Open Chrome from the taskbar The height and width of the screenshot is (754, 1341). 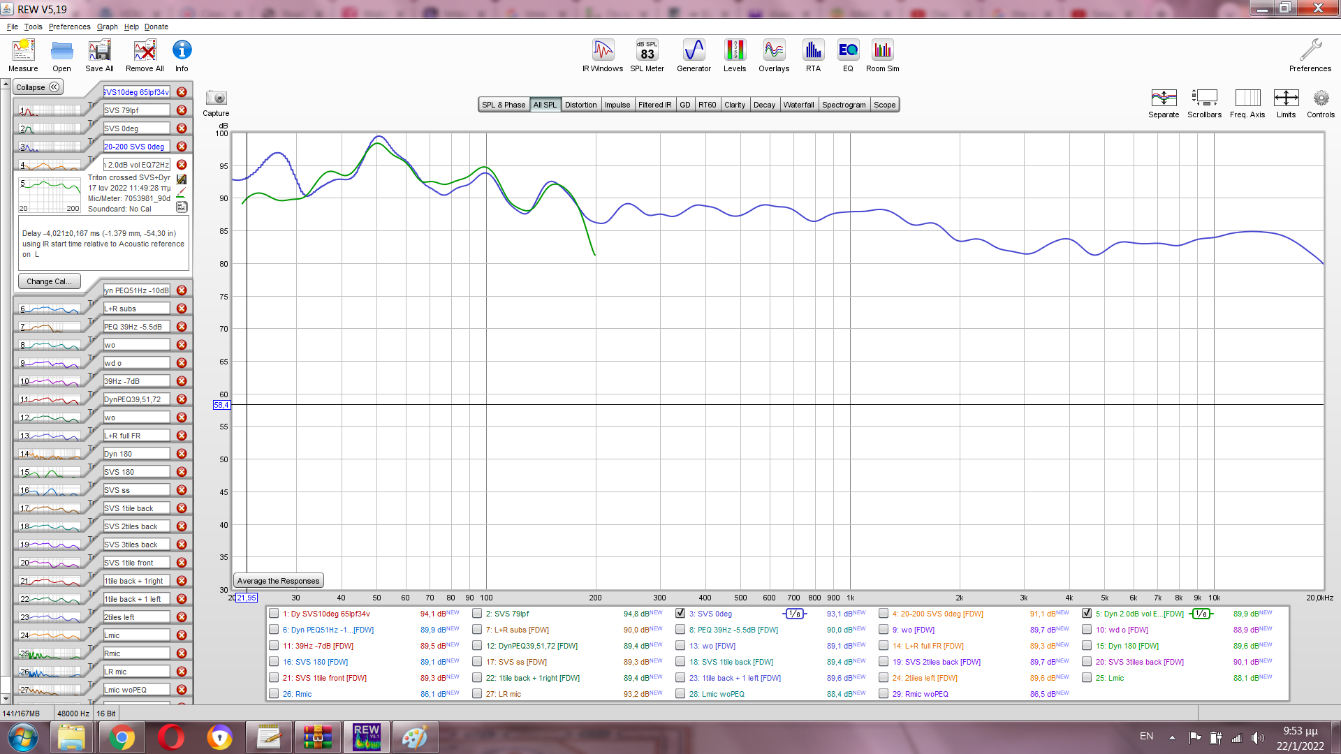(122, 737)
